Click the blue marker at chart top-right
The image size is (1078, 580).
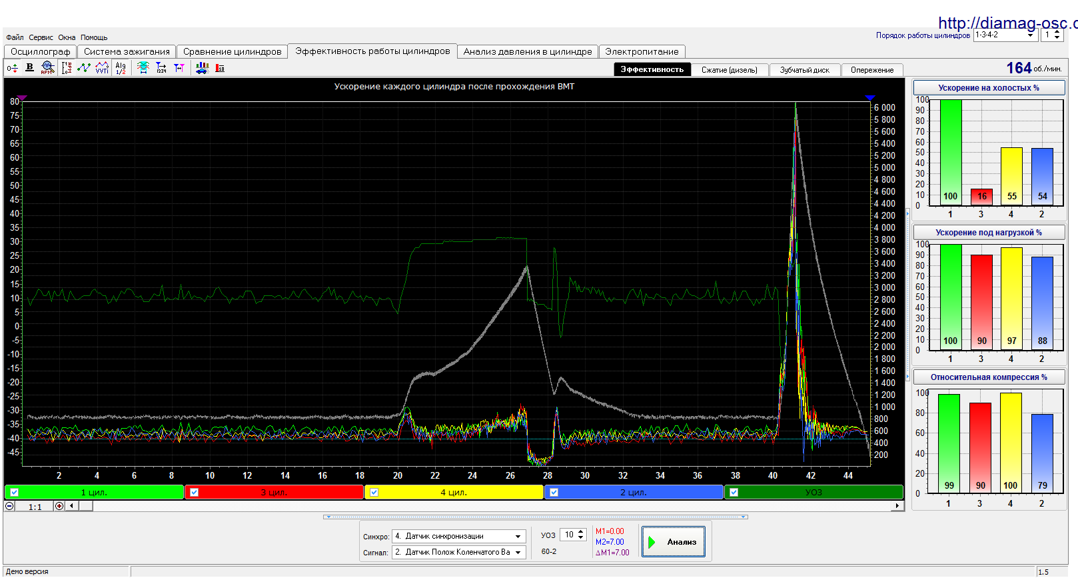point(870,98)
